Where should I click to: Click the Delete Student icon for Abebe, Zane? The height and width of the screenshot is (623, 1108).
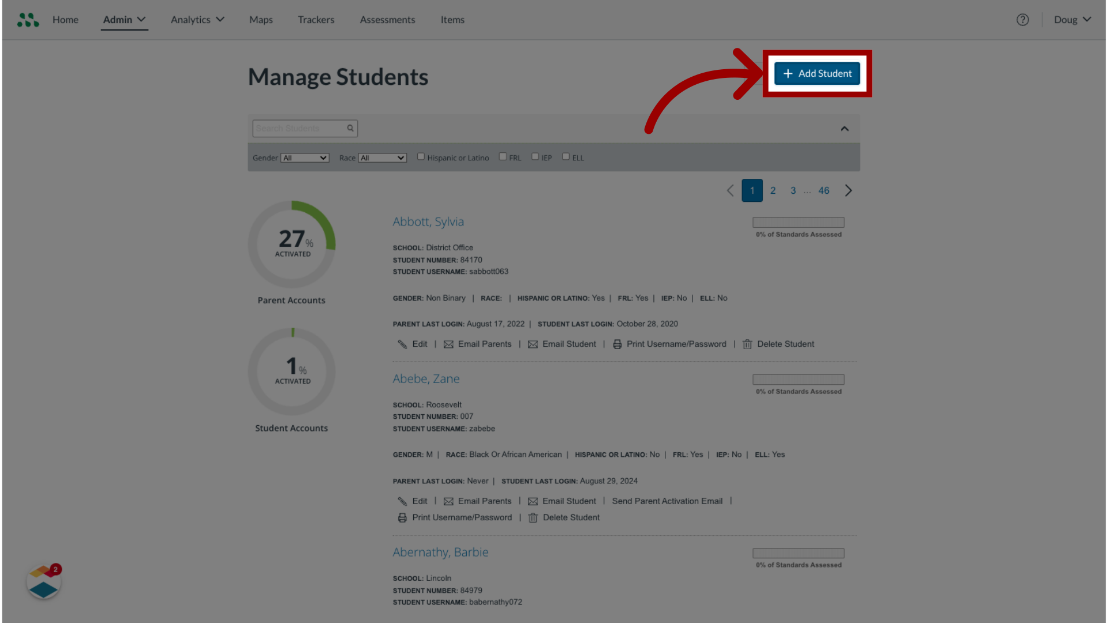tap(532, 517)
